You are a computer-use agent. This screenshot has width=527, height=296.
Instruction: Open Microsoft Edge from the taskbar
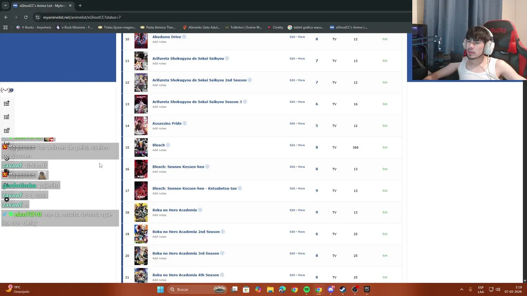tap(282, 289)
